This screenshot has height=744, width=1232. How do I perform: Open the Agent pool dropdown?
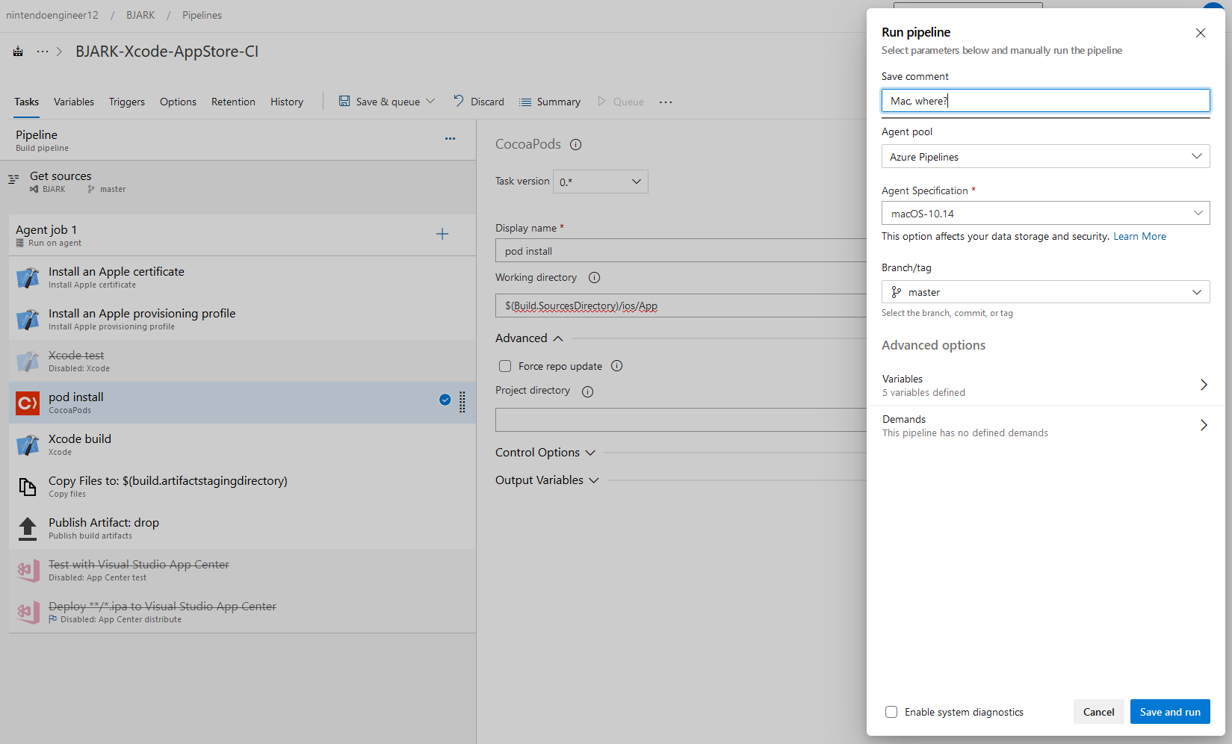[1045, 156]
